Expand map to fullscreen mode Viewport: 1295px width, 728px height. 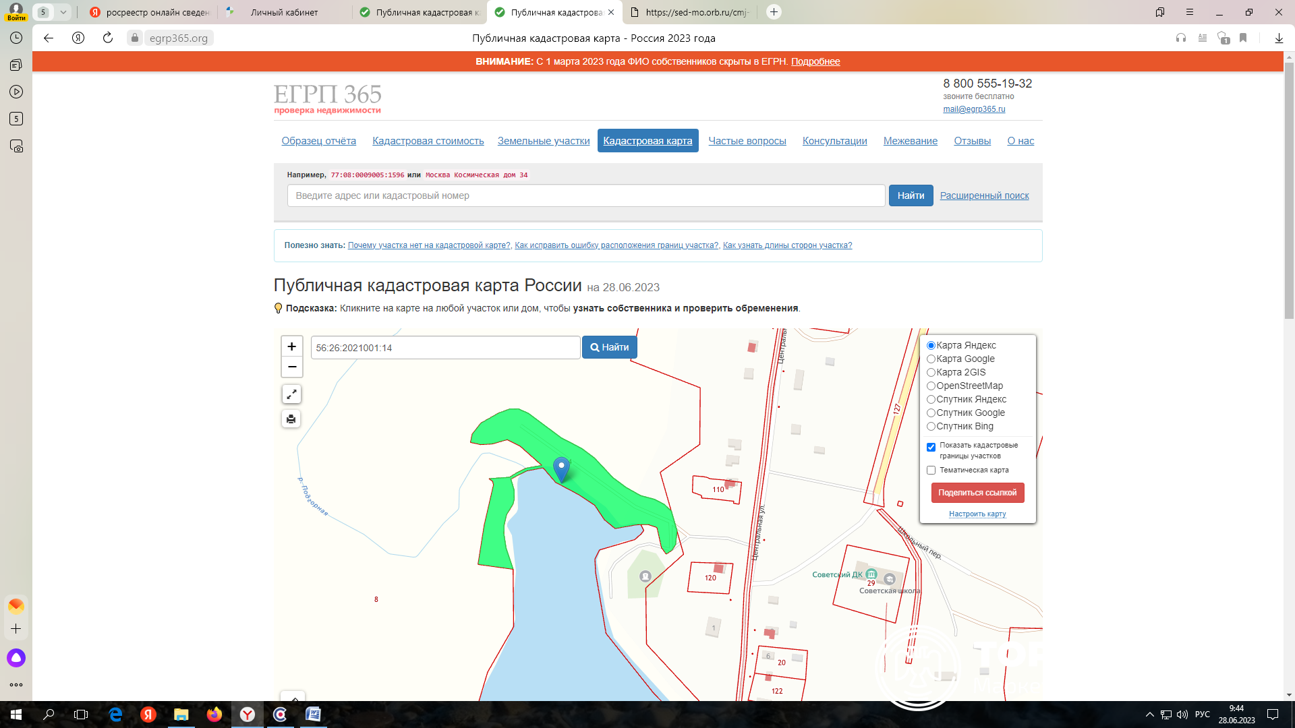coord(291,394)
